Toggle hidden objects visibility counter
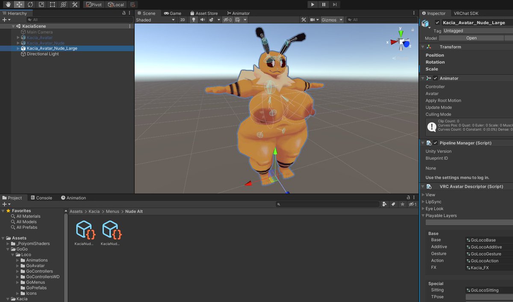The image size is (513, 302). (x=228, y=20)
